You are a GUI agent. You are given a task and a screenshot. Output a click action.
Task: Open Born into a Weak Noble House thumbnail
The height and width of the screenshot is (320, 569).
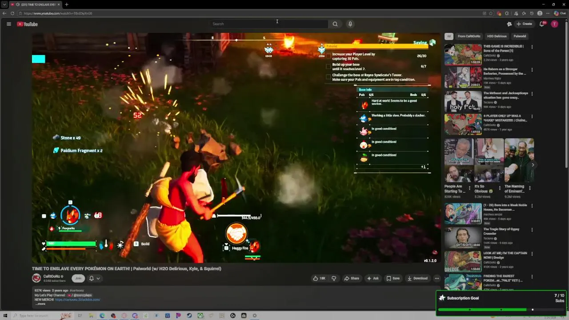tap(463, 214)
